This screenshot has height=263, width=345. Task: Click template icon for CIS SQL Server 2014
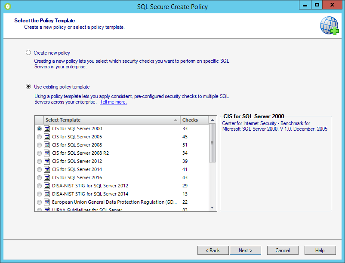click(x=47, y=169)
